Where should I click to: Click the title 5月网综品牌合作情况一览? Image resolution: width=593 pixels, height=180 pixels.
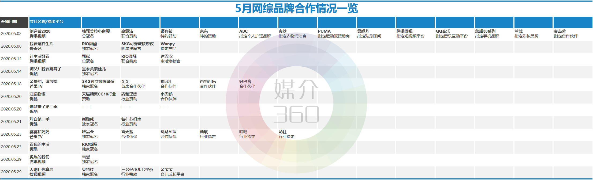tap(296, 8)
